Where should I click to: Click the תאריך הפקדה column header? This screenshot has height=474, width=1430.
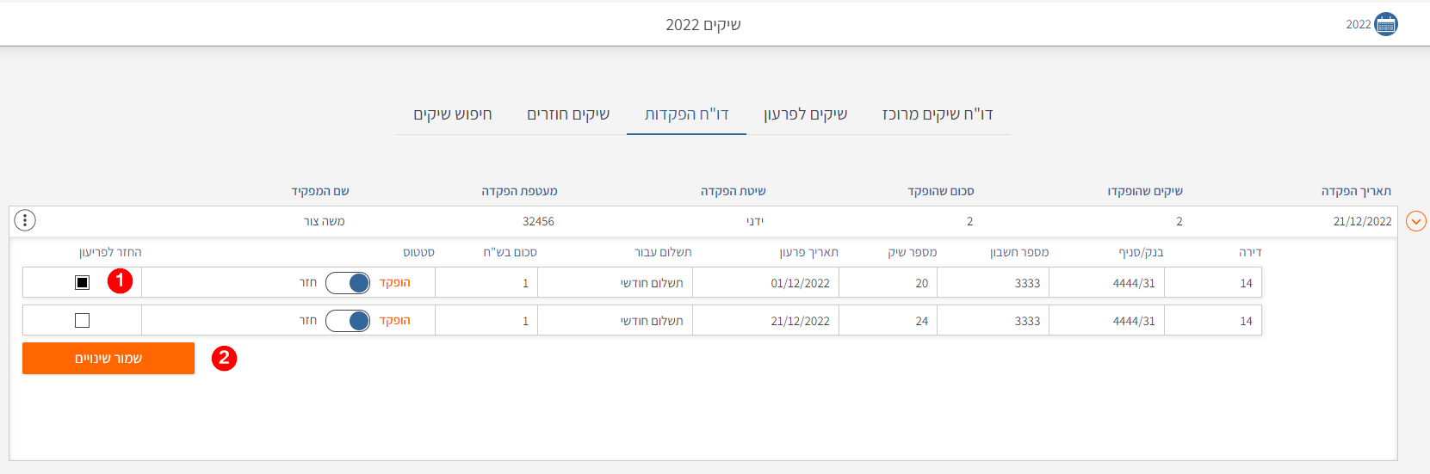[x=1356, y=191]
